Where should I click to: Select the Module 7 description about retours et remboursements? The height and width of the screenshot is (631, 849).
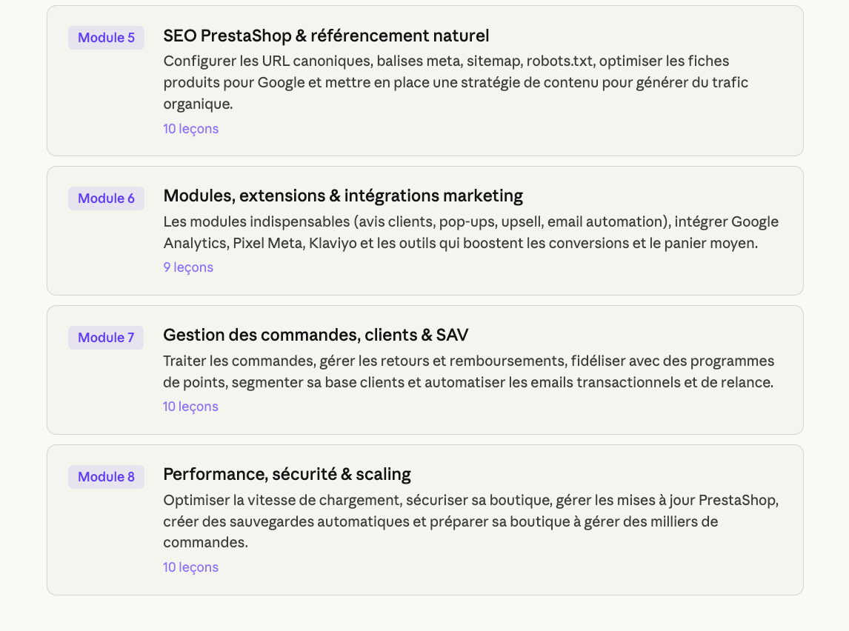click(468, 372)
